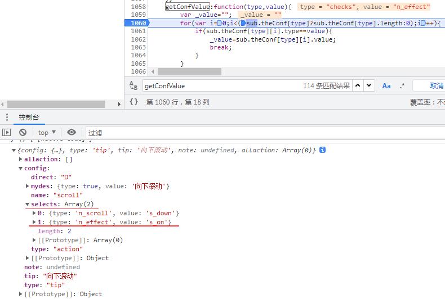The width and height of the screenshot is (445, 299).
Task: Click the inline hint type = "checks"
Action: [329, 7]
